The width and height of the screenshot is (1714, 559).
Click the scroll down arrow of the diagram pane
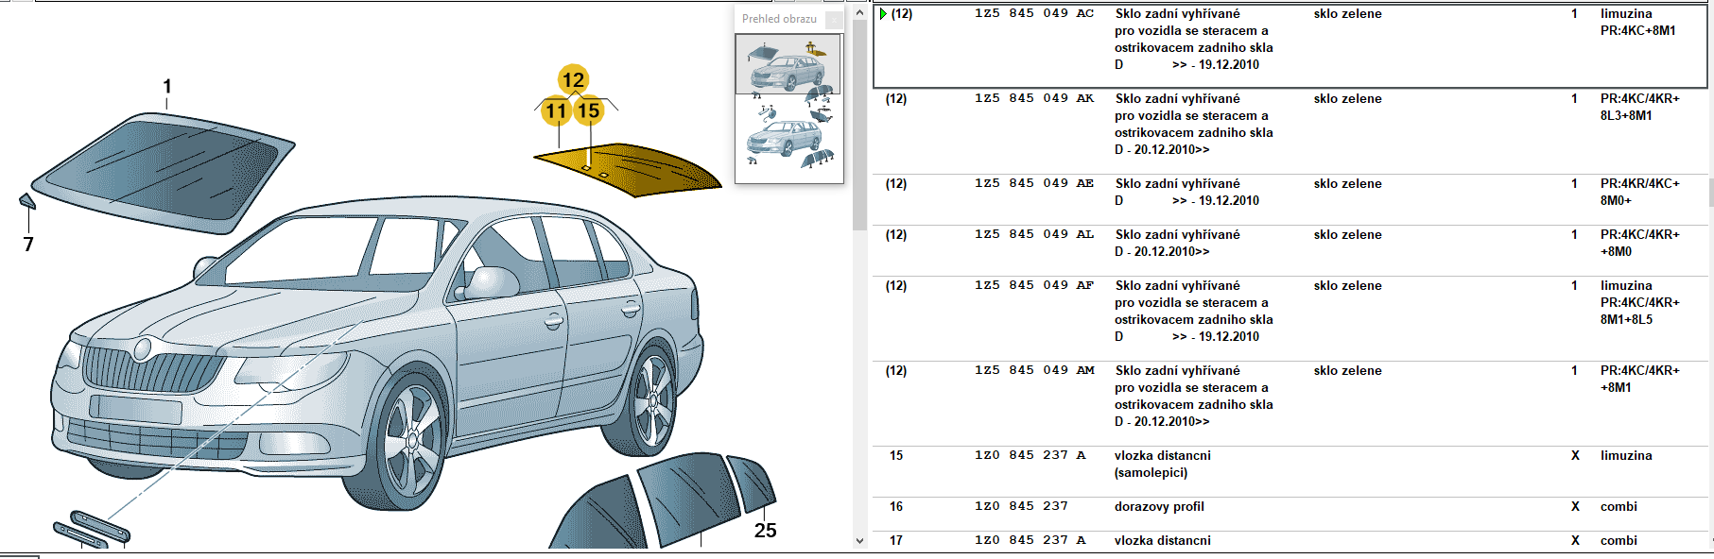(859, 541)
